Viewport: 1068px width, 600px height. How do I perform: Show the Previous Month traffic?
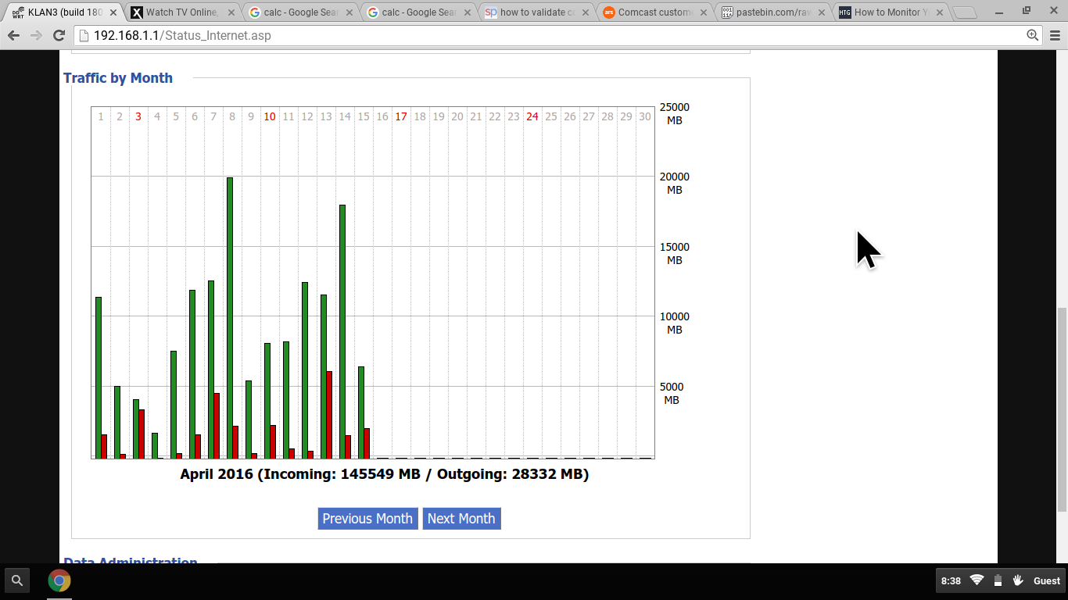click(367, 519)
